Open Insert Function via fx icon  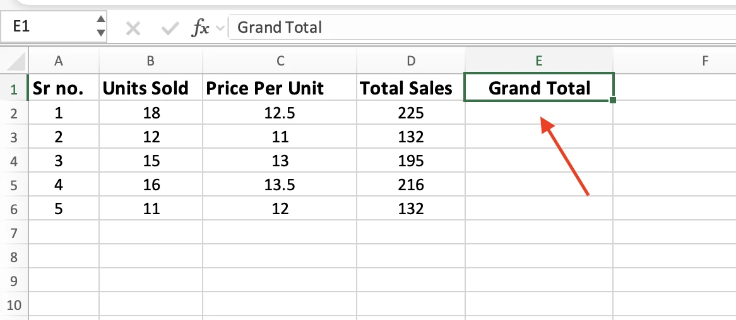coord(201,28)
